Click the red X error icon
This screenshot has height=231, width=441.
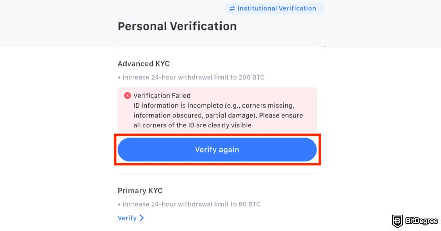127,96
